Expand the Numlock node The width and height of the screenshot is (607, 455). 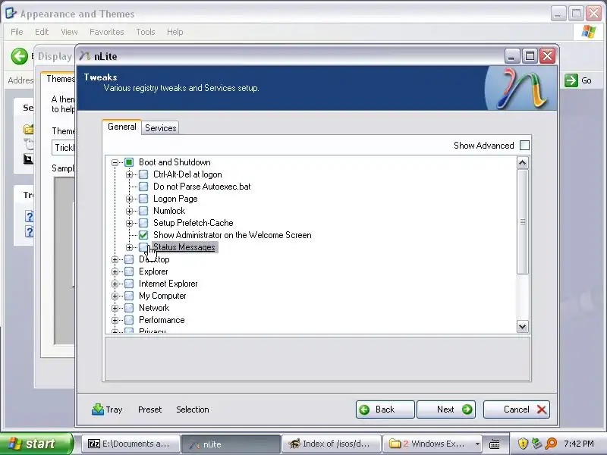click(129, 211)
